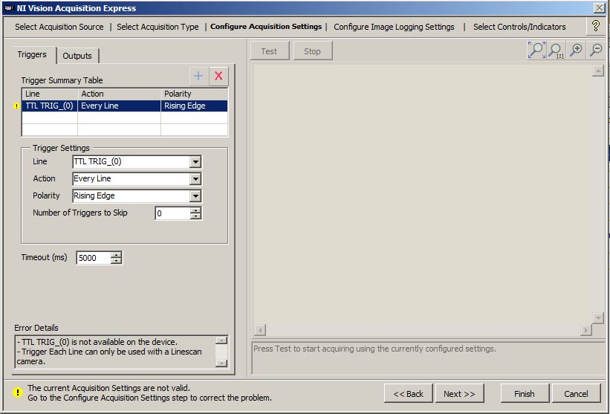This screenshot has width=610, height=414.
Task: Click the zoom out magnifier icon
Action: (x=596, y=51)
